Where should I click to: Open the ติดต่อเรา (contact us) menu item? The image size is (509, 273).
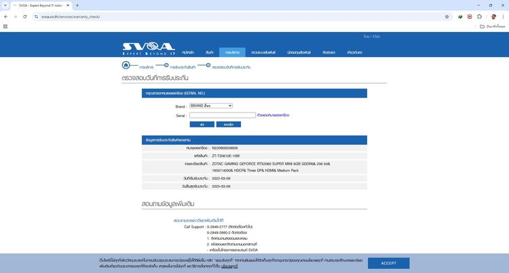[329, 52]
